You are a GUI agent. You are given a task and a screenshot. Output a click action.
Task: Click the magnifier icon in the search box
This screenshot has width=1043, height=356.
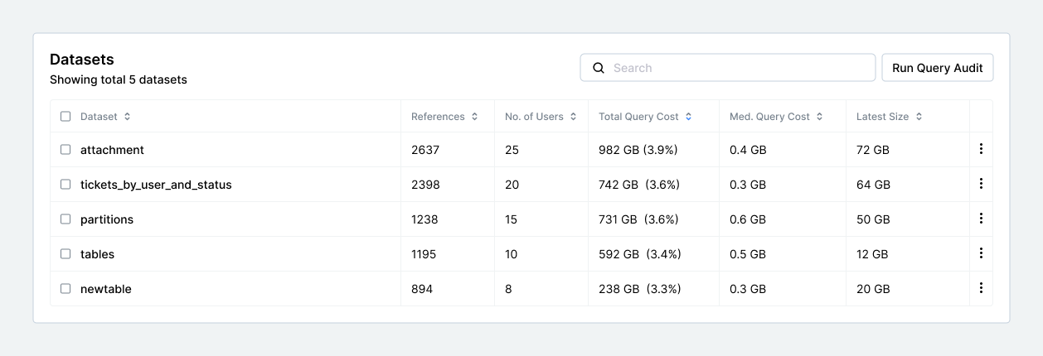coord(598,68)
